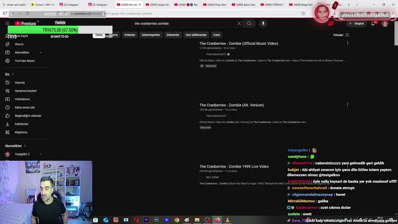This screenshot has width=398, height=224.
Task: Run search with the magnifier button
Action: pyautogui.click(x=249, y=23)
